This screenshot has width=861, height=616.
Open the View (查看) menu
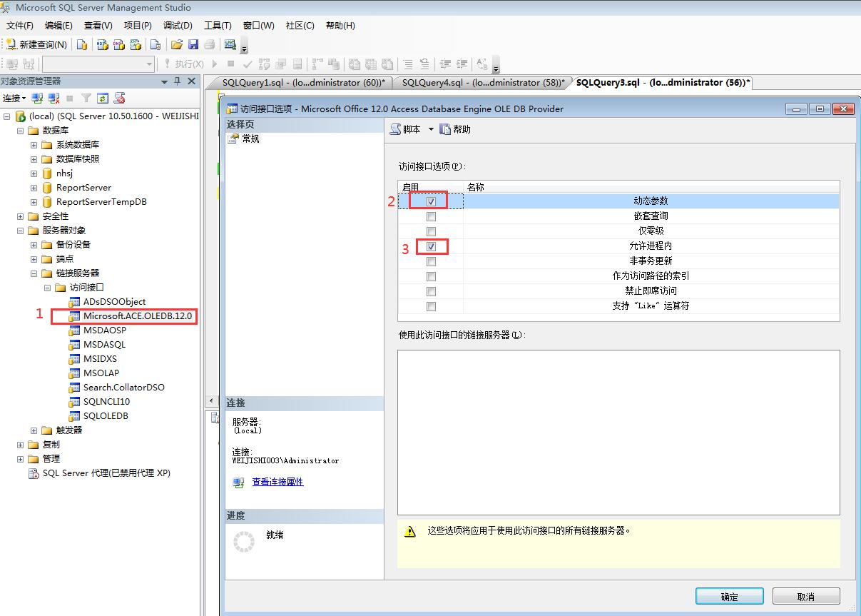[x=98, y=26]
